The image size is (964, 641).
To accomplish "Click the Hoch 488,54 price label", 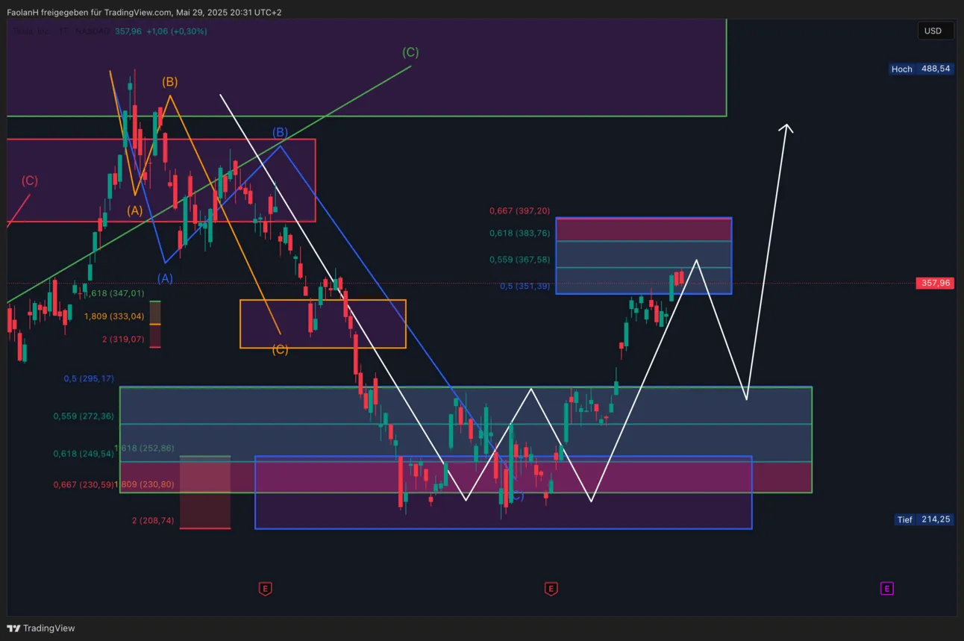I will pyautogui.click(x=922, y=69).
